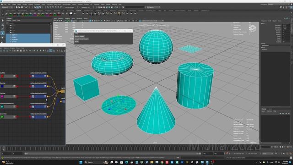Click go to end of playback range
The width and height of the screenshot is (293, 165).
(290, 147)
